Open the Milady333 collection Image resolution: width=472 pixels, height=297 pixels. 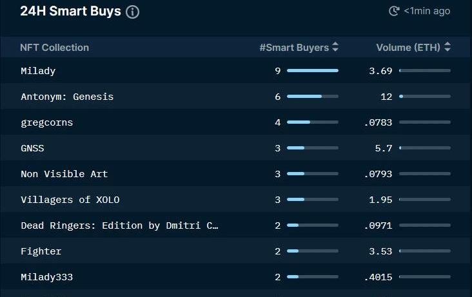[x=47, y=277]
